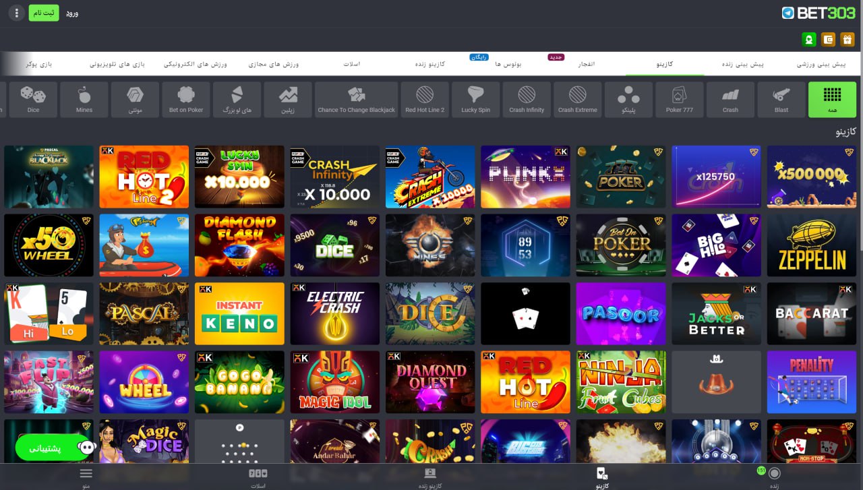Select the Mines category icon
This screenshot has width=863, height=490.
coord(84,99)
